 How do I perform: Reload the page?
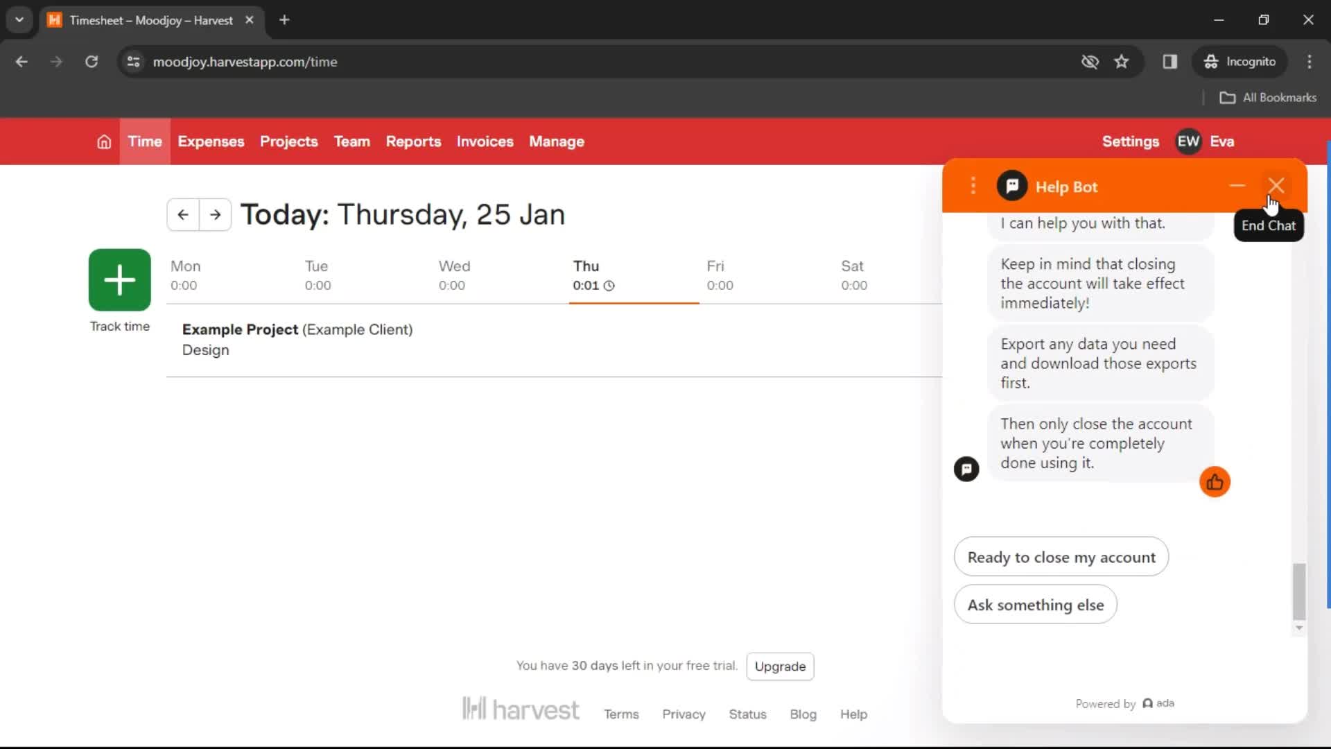(92, 62)
